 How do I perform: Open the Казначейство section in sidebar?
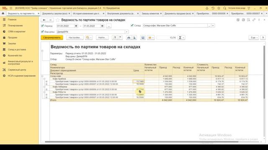[15, 55]
